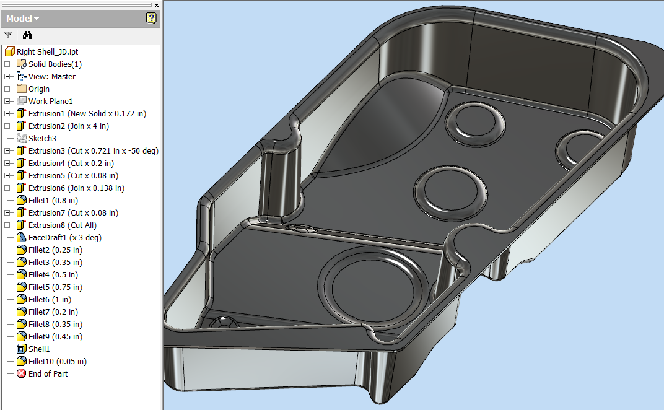
Task: Expand the Extrusion2 node
Action: click(7, 126)
